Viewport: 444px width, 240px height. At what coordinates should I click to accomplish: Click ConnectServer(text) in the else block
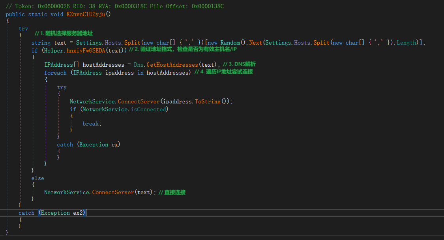point(113,192)
